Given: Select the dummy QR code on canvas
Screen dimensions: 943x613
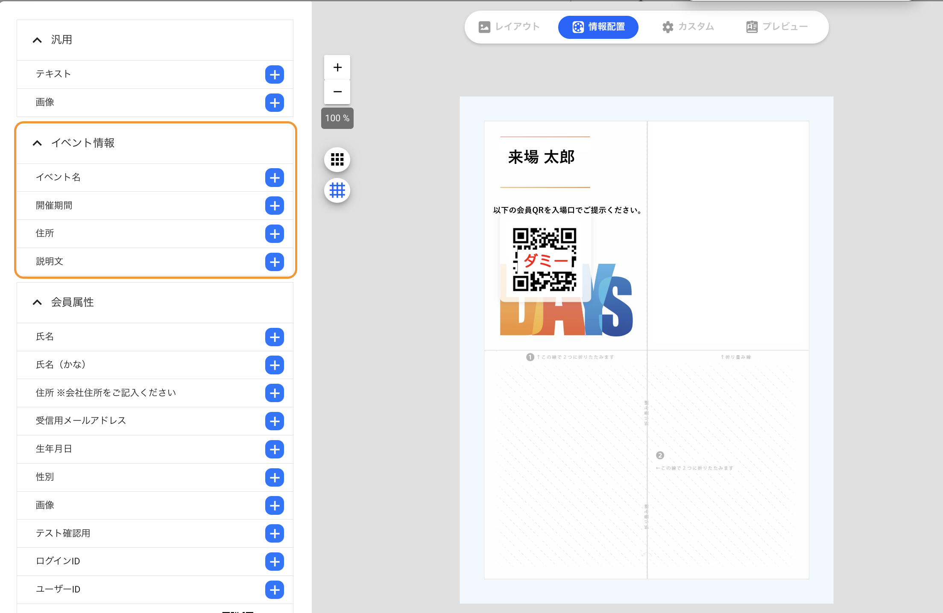Looking at the screenshot, I should click(545, 260).
